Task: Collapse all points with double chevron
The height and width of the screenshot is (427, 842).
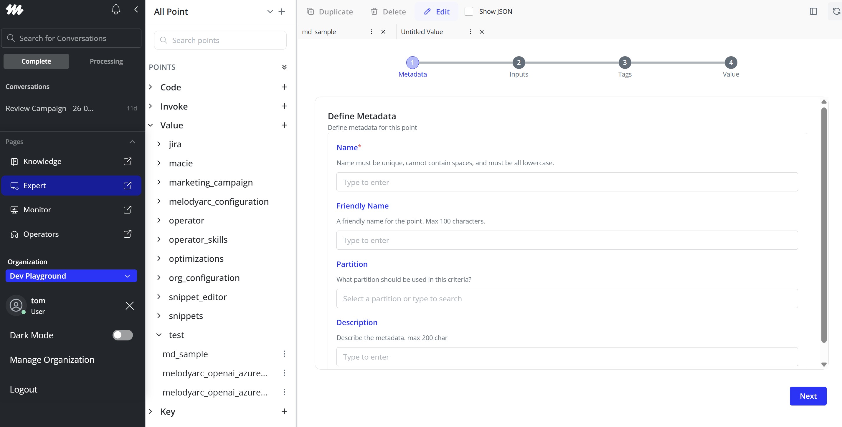Action: coord(284,67)
